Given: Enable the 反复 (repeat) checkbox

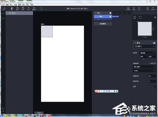Looking at the screenshot, I should pos(155,86).
